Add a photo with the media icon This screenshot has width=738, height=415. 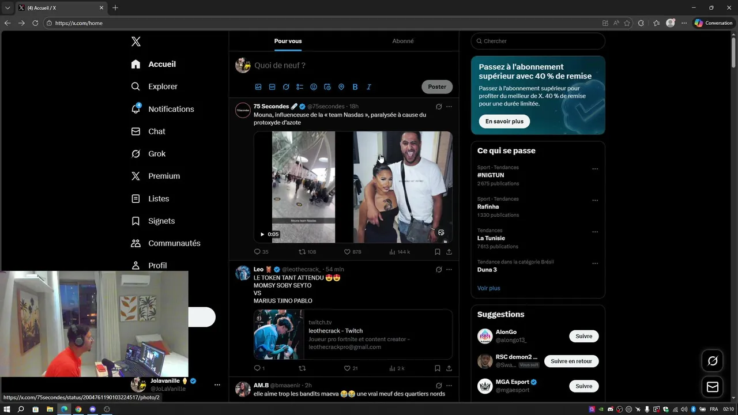click(x=258, y=87)
